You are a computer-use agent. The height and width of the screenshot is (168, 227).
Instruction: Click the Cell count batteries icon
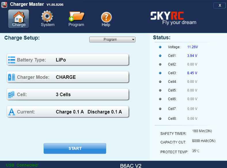click(x=12, y=94)
